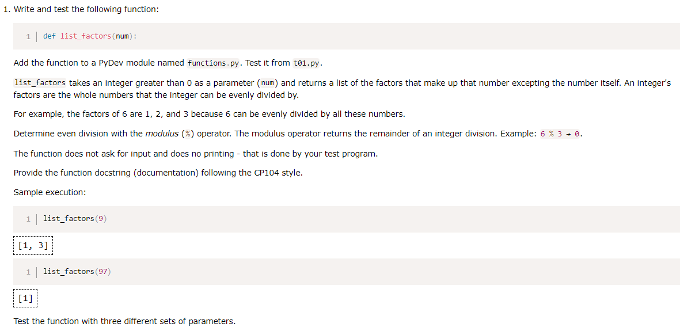Click the 'Write and test the following function' heading
The height and width of the screenshot is (331, 680).
point(86,10)
